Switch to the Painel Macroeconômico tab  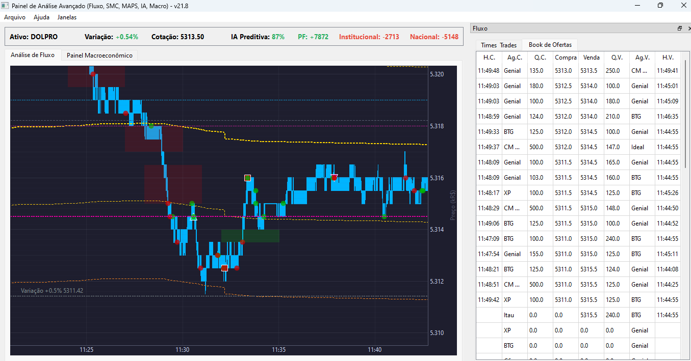[x=99, y=55]
